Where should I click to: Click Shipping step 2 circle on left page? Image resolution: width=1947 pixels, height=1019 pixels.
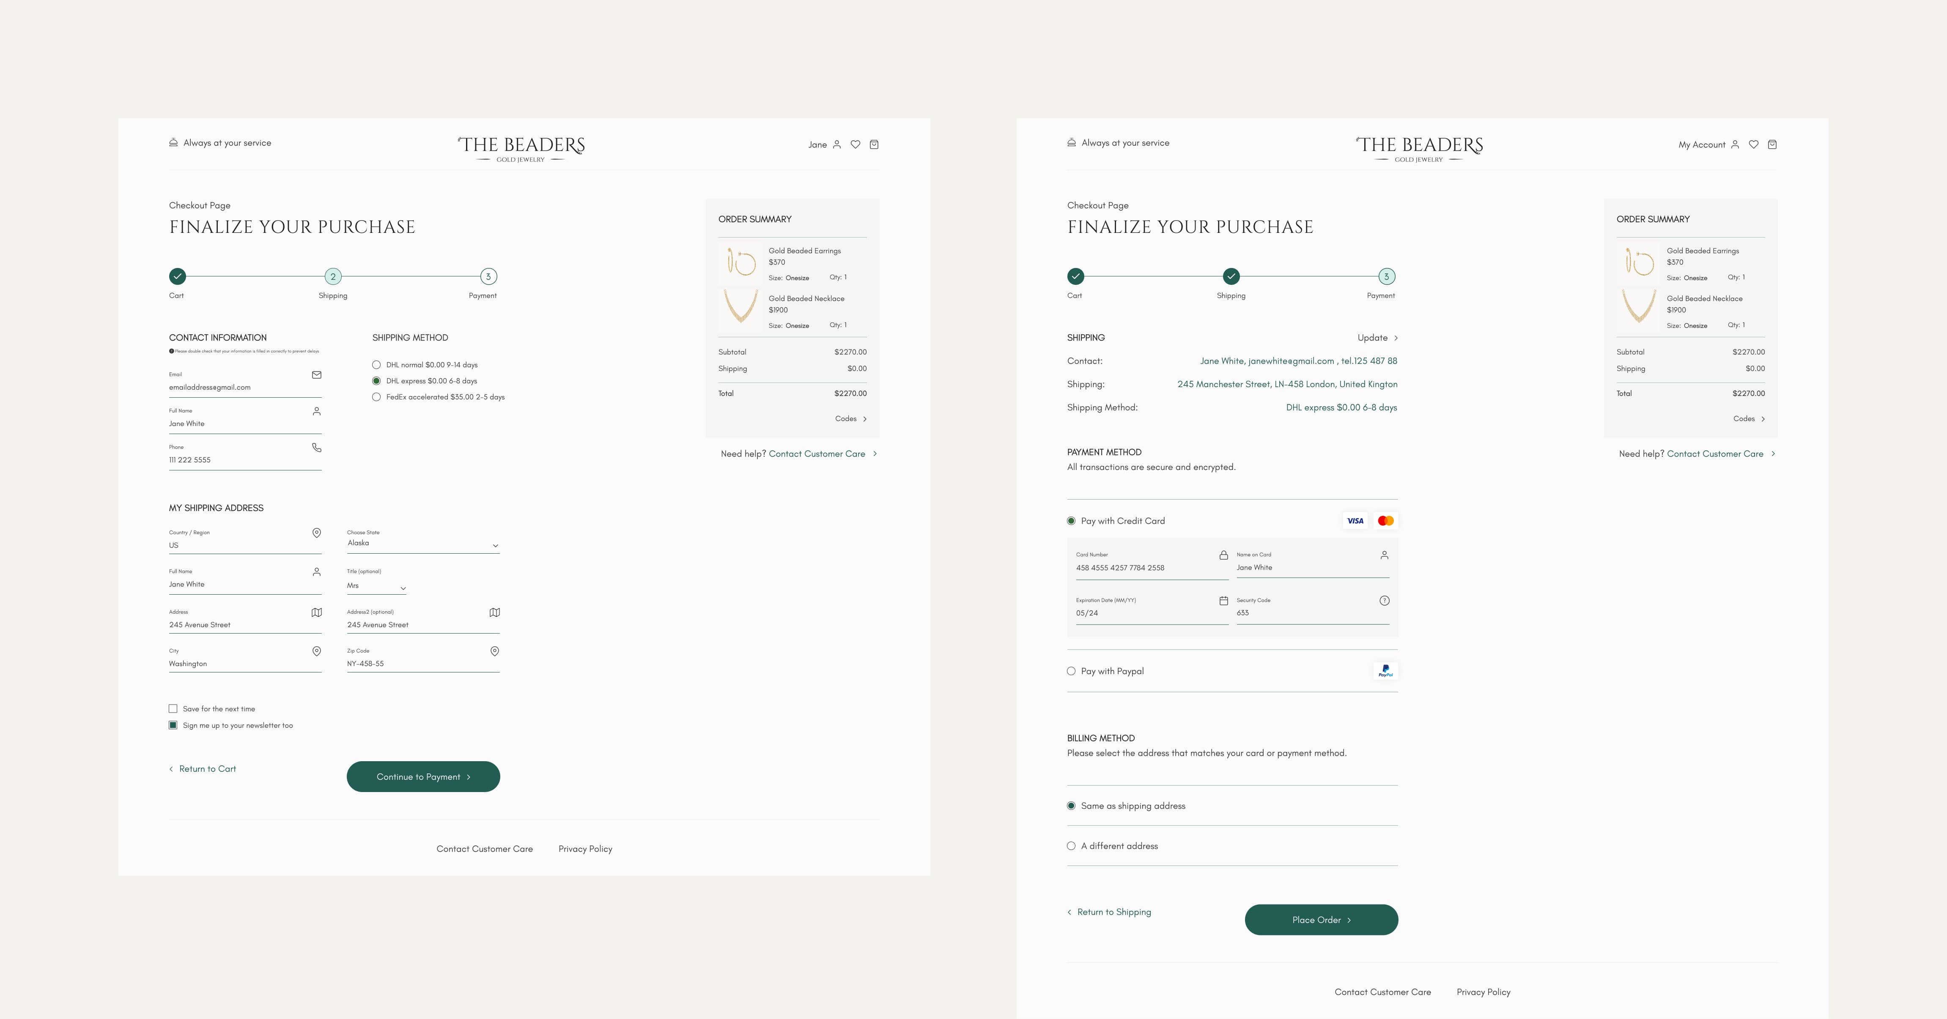(x=332, y=276)
